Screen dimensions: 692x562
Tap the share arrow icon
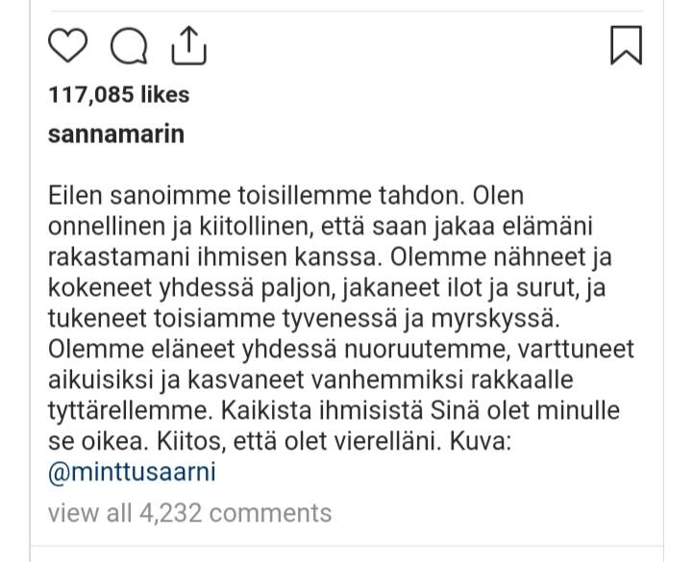tap(188, 43)
